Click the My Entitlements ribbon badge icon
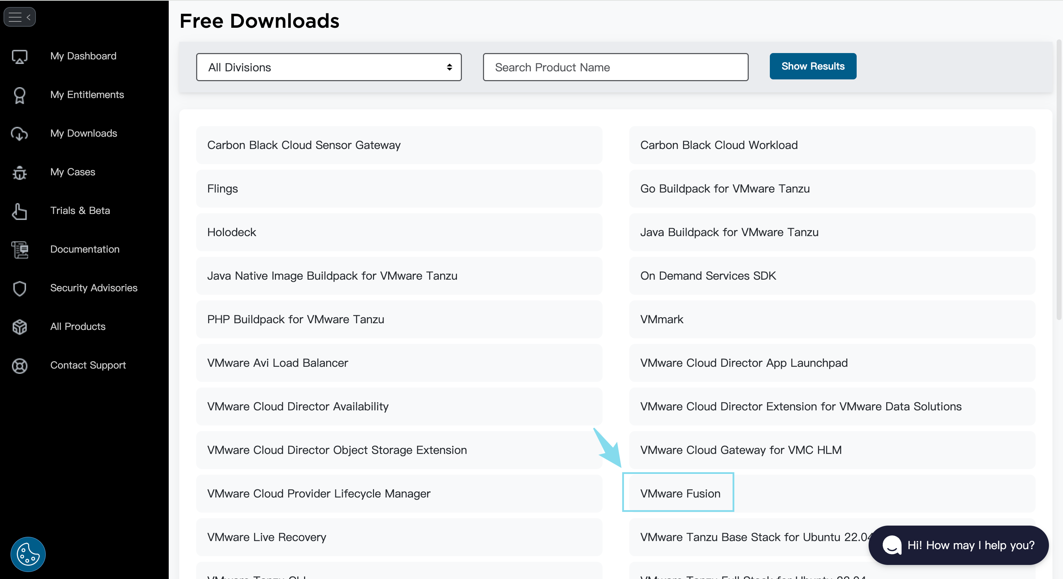This screenshot has width=1063, height=579. pos(19,95)
